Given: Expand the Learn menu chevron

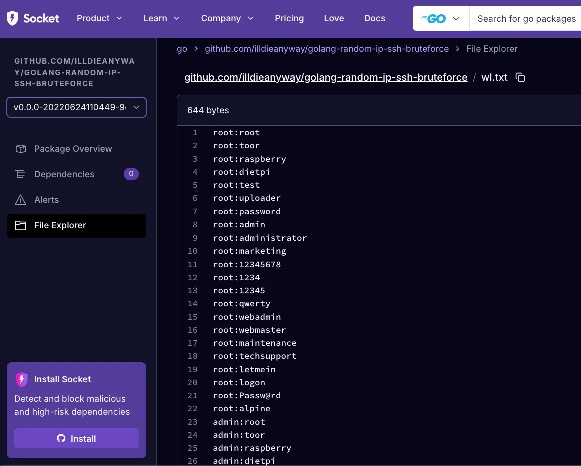Looking at the screenshot, I should (177, 18).
